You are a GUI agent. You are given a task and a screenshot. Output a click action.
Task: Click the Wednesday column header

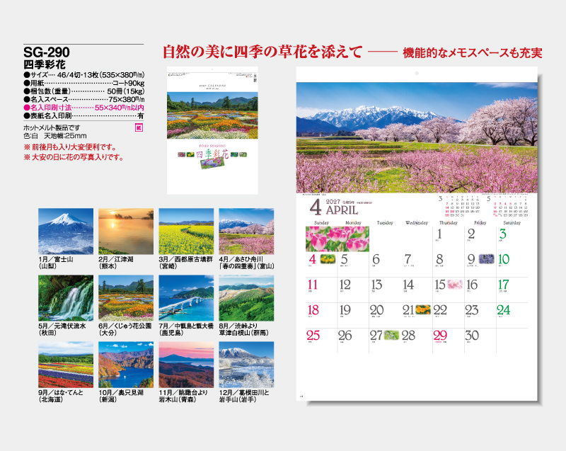[417, 223]
